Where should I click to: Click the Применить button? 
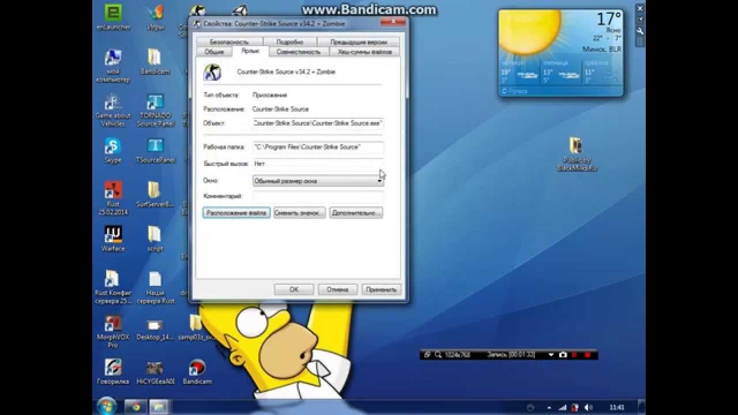click(x=381, y=289)
